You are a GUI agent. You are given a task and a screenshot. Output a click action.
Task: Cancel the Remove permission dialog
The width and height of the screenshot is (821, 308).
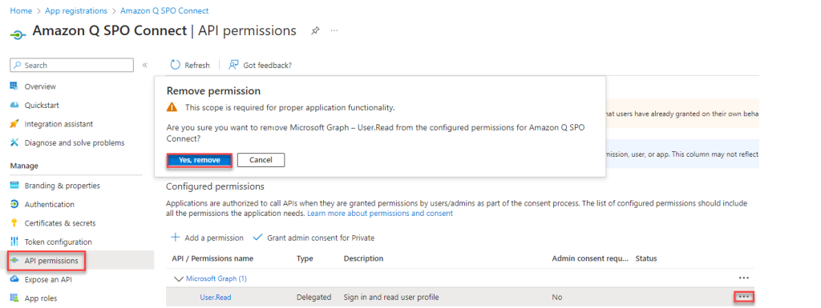[261, 160]
